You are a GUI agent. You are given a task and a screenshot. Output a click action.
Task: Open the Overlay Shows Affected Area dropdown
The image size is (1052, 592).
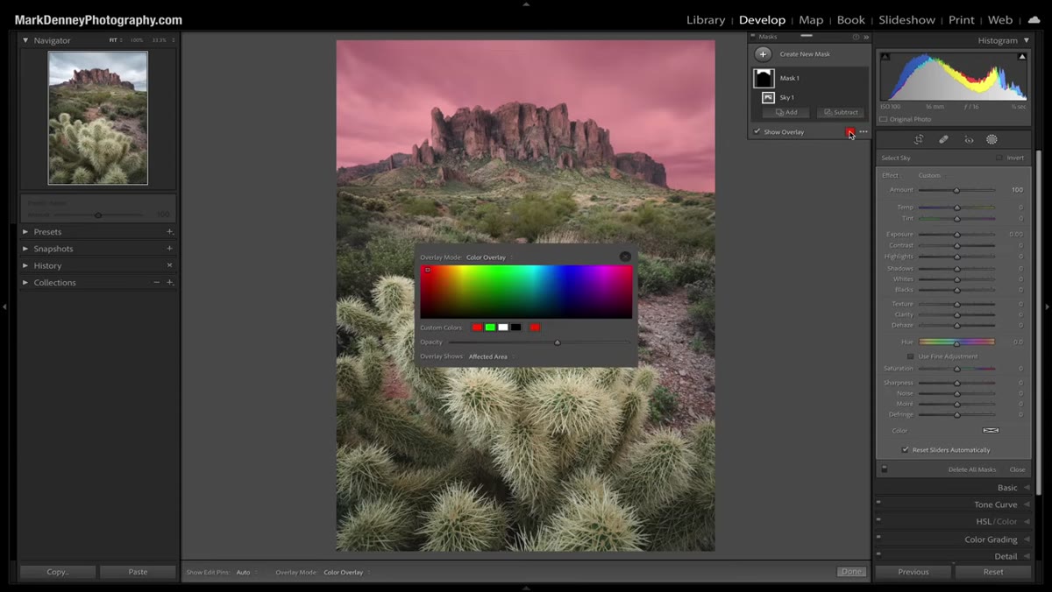[x=491, y=356]
